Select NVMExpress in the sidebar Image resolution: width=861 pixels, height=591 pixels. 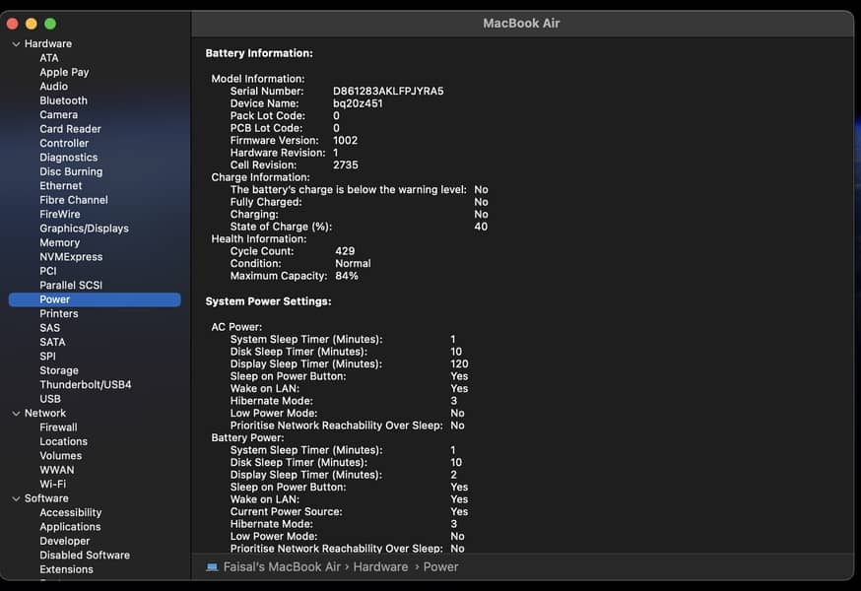click(71, 257)
